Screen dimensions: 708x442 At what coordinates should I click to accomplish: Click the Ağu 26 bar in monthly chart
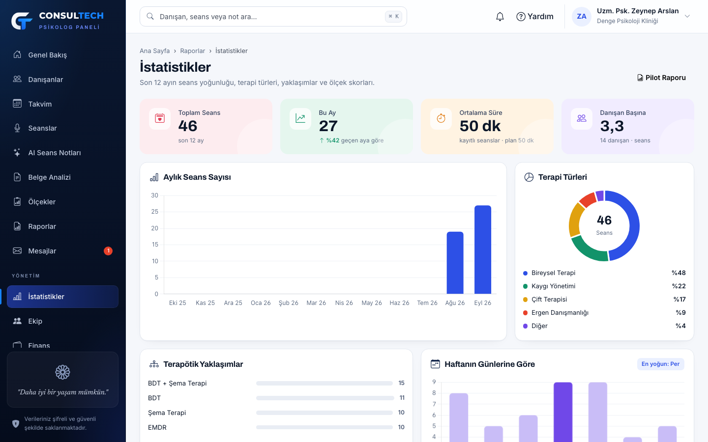[x=455, y=263]
